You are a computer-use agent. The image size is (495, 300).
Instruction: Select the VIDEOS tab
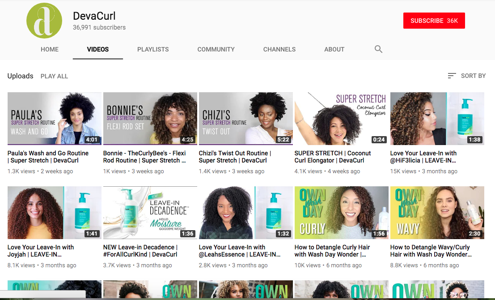point(98,49)
